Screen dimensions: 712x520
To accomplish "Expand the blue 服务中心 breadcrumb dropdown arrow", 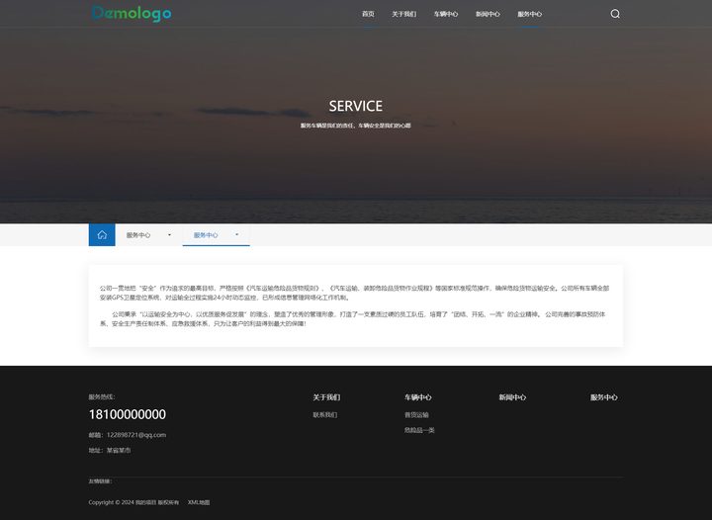I will 236,234.
